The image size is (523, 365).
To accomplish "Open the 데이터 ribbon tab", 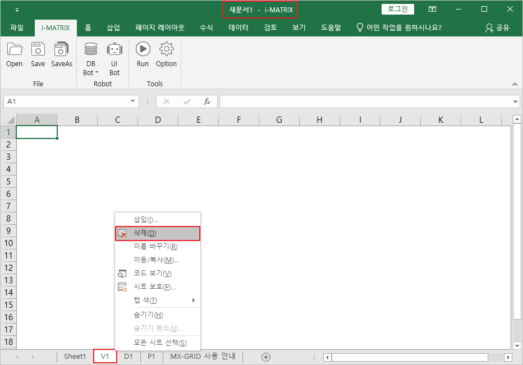I will [238, 27].
